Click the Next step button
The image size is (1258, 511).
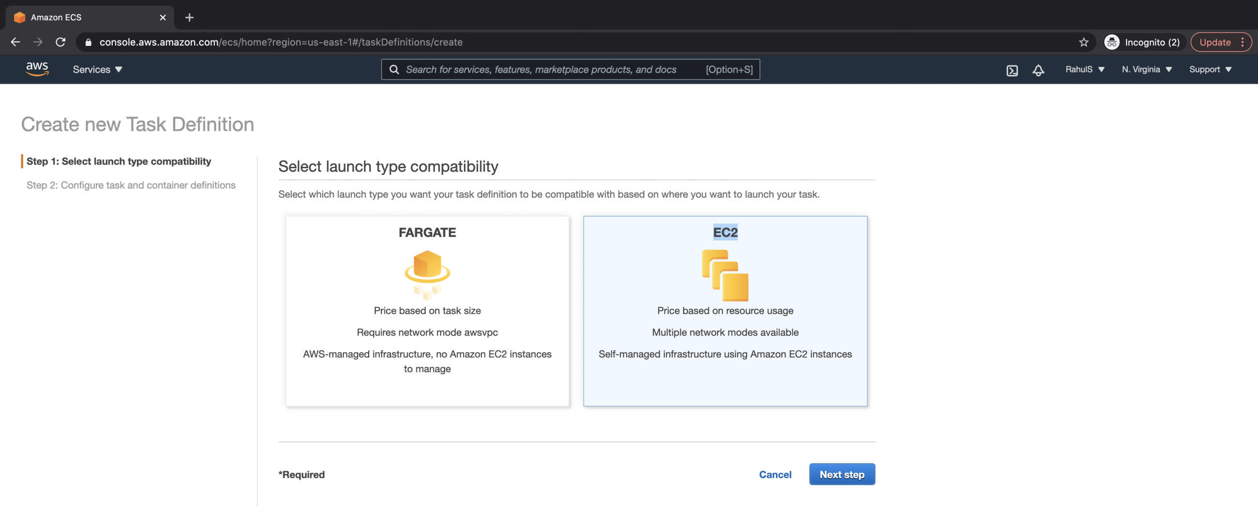coord(842,474)
